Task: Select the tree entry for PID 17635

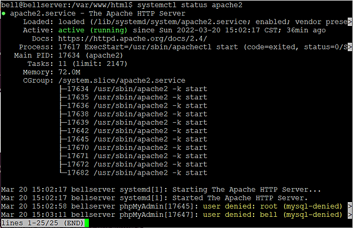Action: 133,97
